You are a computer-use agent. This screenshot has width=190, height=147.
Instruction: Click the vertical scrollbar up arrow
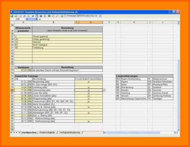coord(178,23)
